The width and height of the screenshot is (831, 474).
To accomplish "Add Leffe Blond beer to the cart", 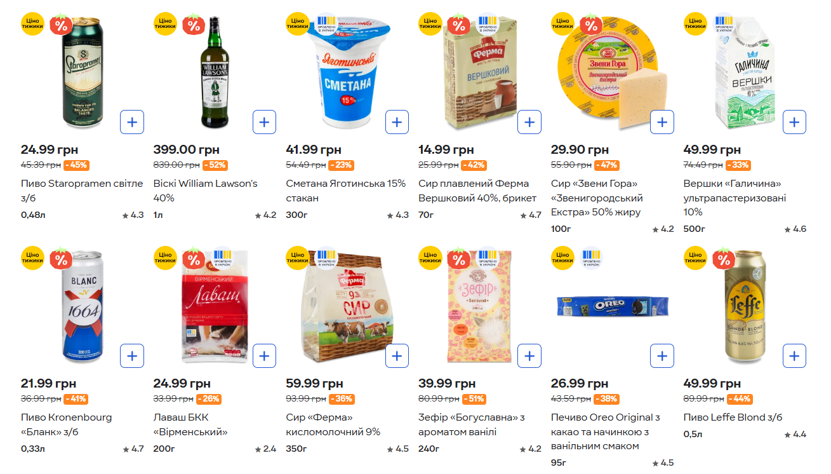I will click(x=794, y=355).
